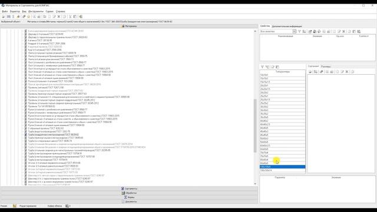Screen dimensions: 377x212
Task: Select size '20x20x2' in Типоразмеры list
Action: pyautogui.click(x=283, y=92)
